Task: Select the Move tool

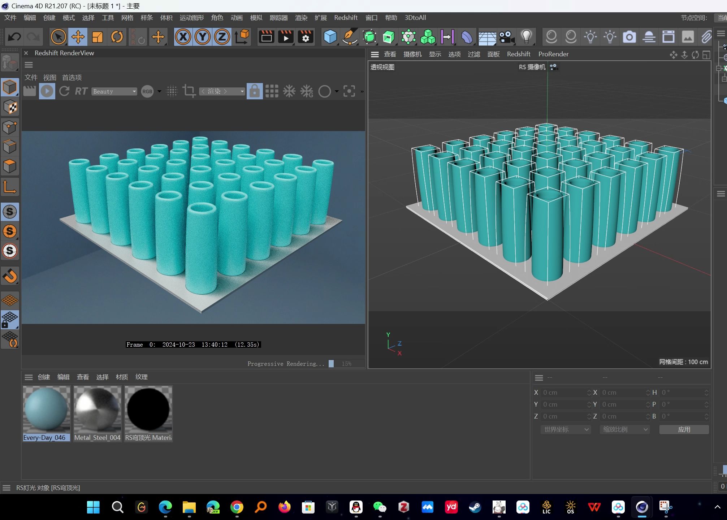Action: 78,36
